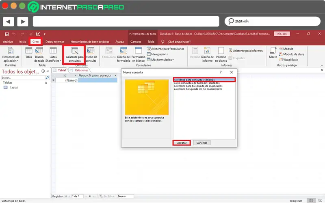The height and width of the screenshot is (203, 325).
Task: Click the help question mark in the dialog
Action: coord(221,72)
